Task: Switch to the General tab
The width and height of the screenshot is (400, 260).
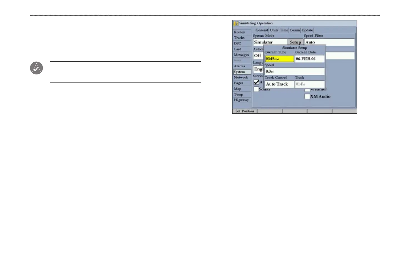Action: coord(262,30)
